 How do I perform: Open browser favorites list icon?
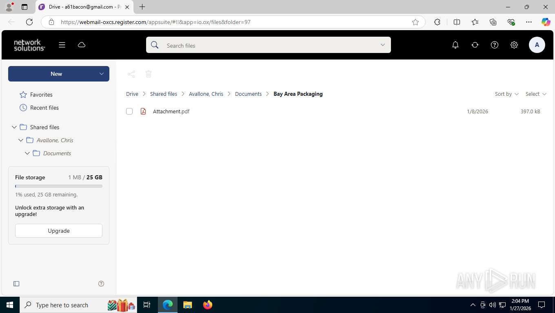coord(475,22)
